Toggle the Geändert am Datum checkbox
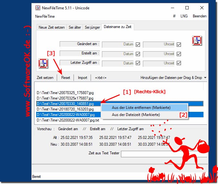The width and height of the screenshot is (218, 184). point(138,44)
